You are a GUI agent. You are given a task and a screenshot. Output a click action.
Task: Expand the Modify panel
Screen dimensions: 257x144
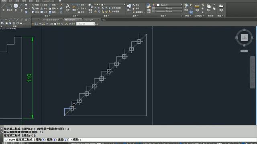(x=47, y=16)
